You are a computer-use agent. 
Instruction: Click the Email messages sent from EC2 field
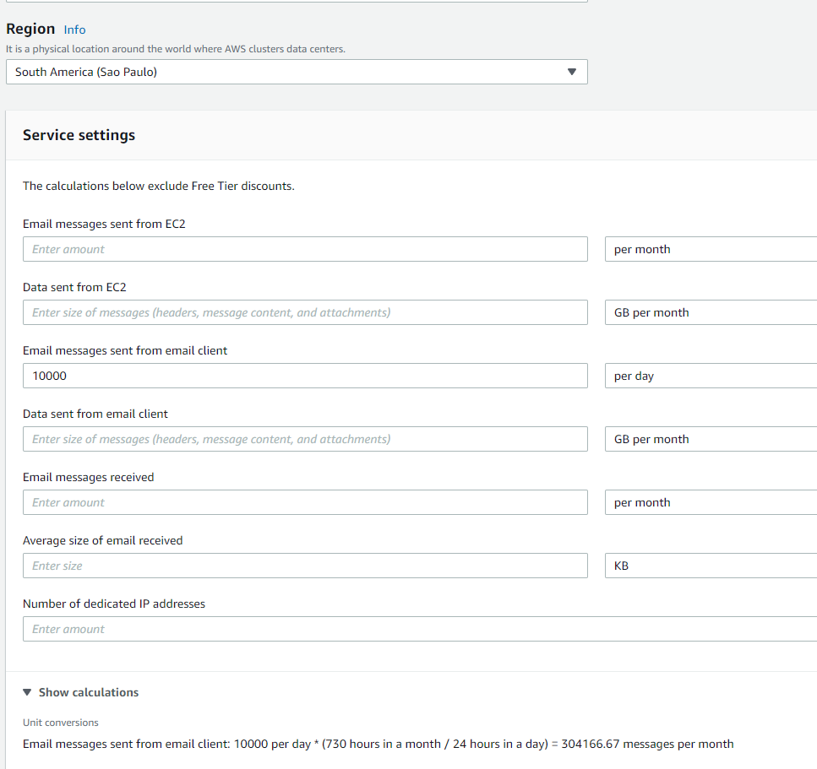(x=305, y=249)
